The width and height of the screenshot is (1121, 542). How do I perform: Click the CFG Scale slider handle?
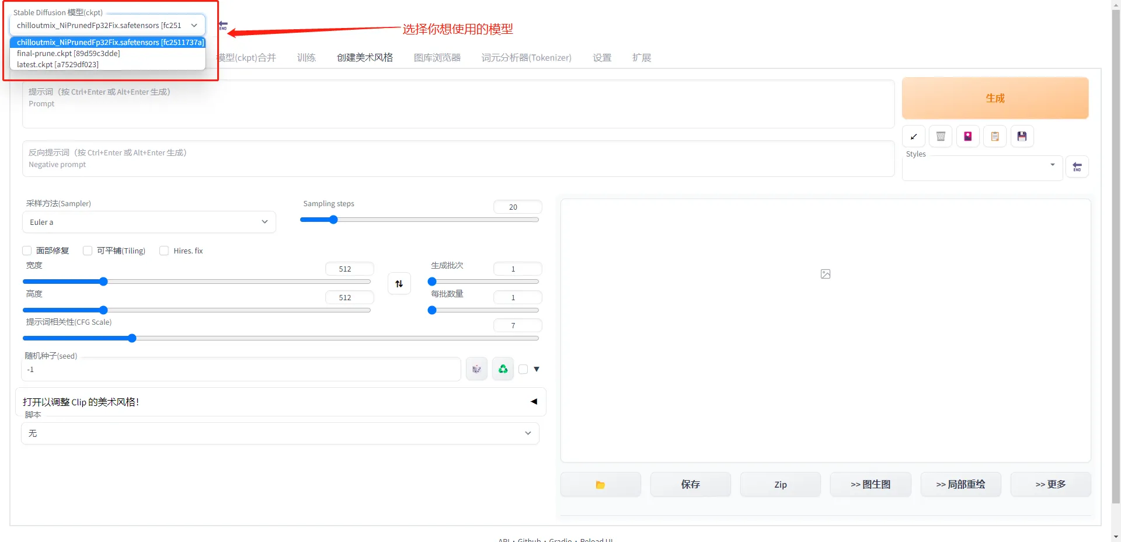(132, 338)
